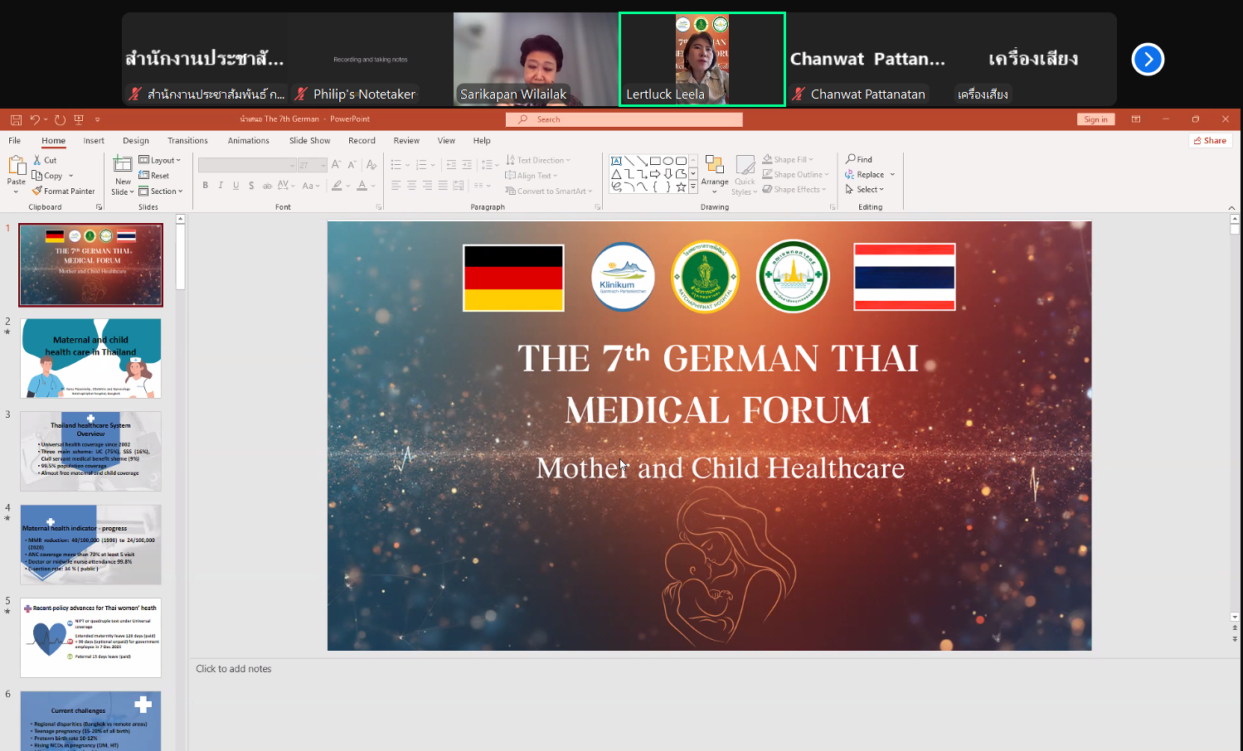This screenshot has height=751, width=1243.
Task: Toggle Underline formatting
Action: click(x=236, y=186)
